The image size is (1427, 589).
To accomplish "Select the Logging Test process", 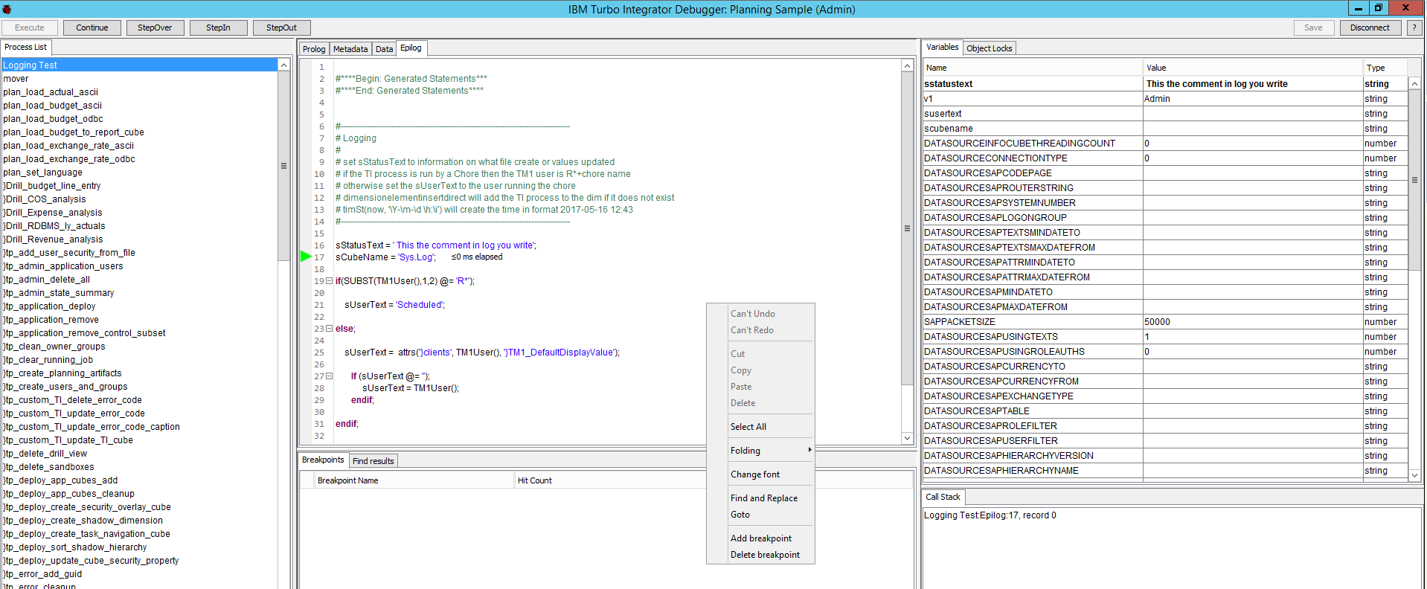I will pos(139,65).
